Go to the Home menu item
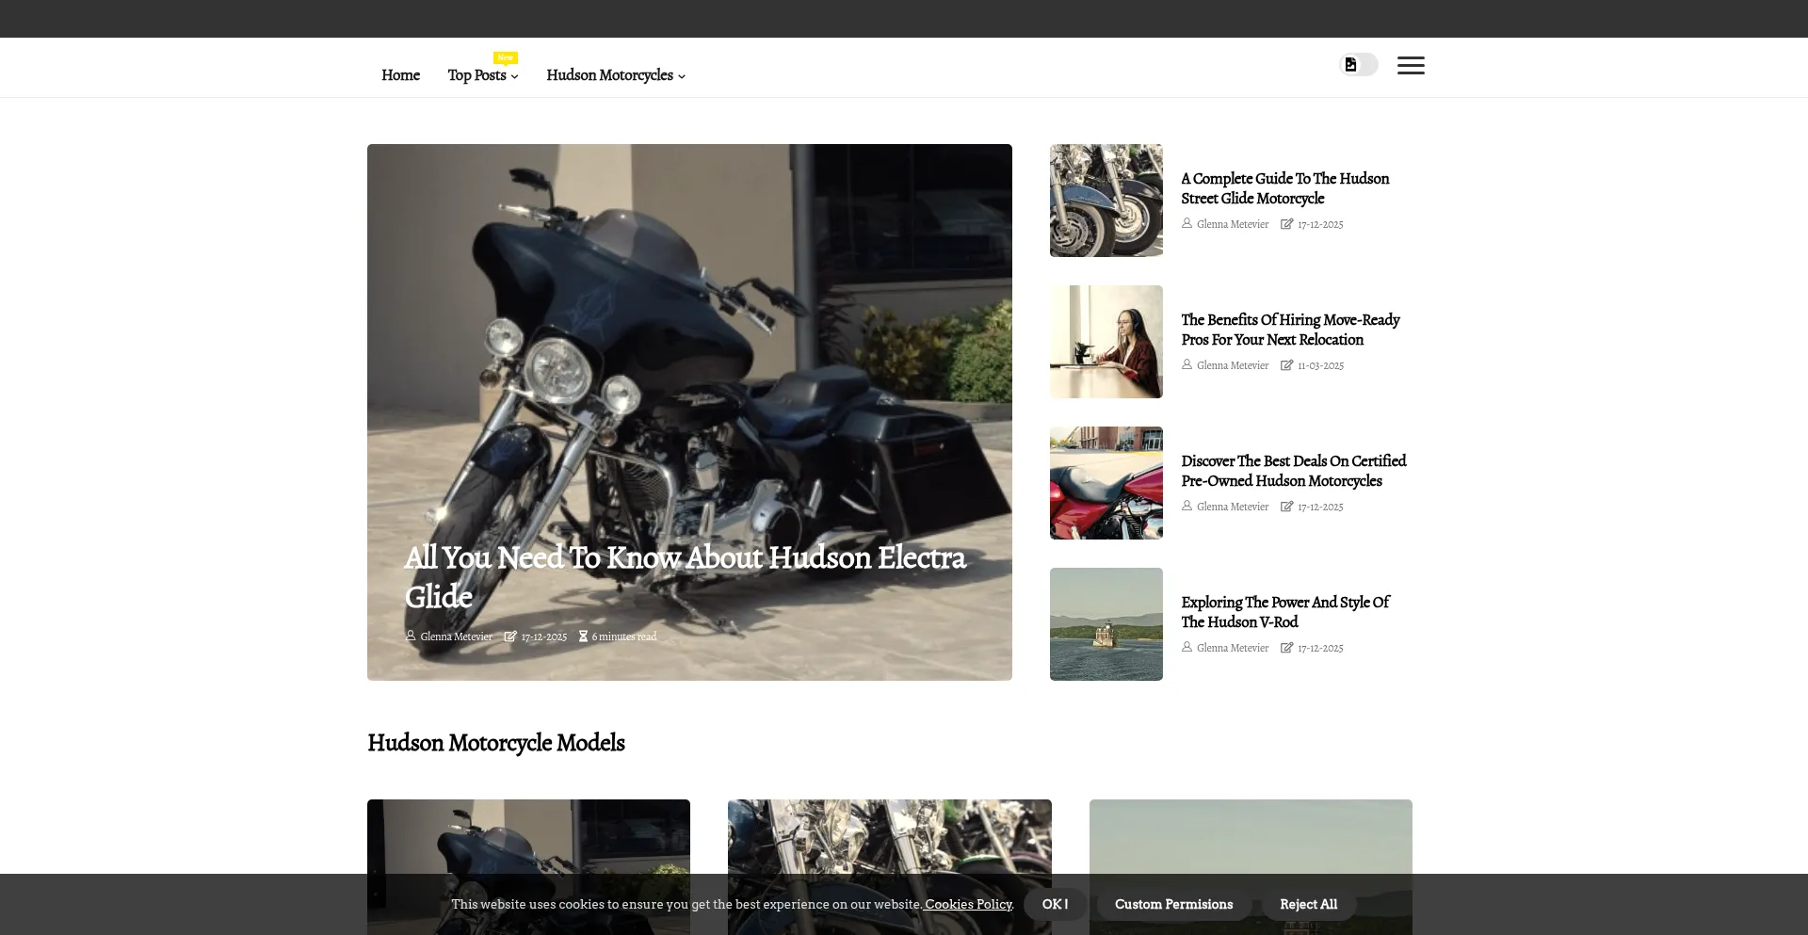Viewport: 1808px width, 935px height. point(400,75)
